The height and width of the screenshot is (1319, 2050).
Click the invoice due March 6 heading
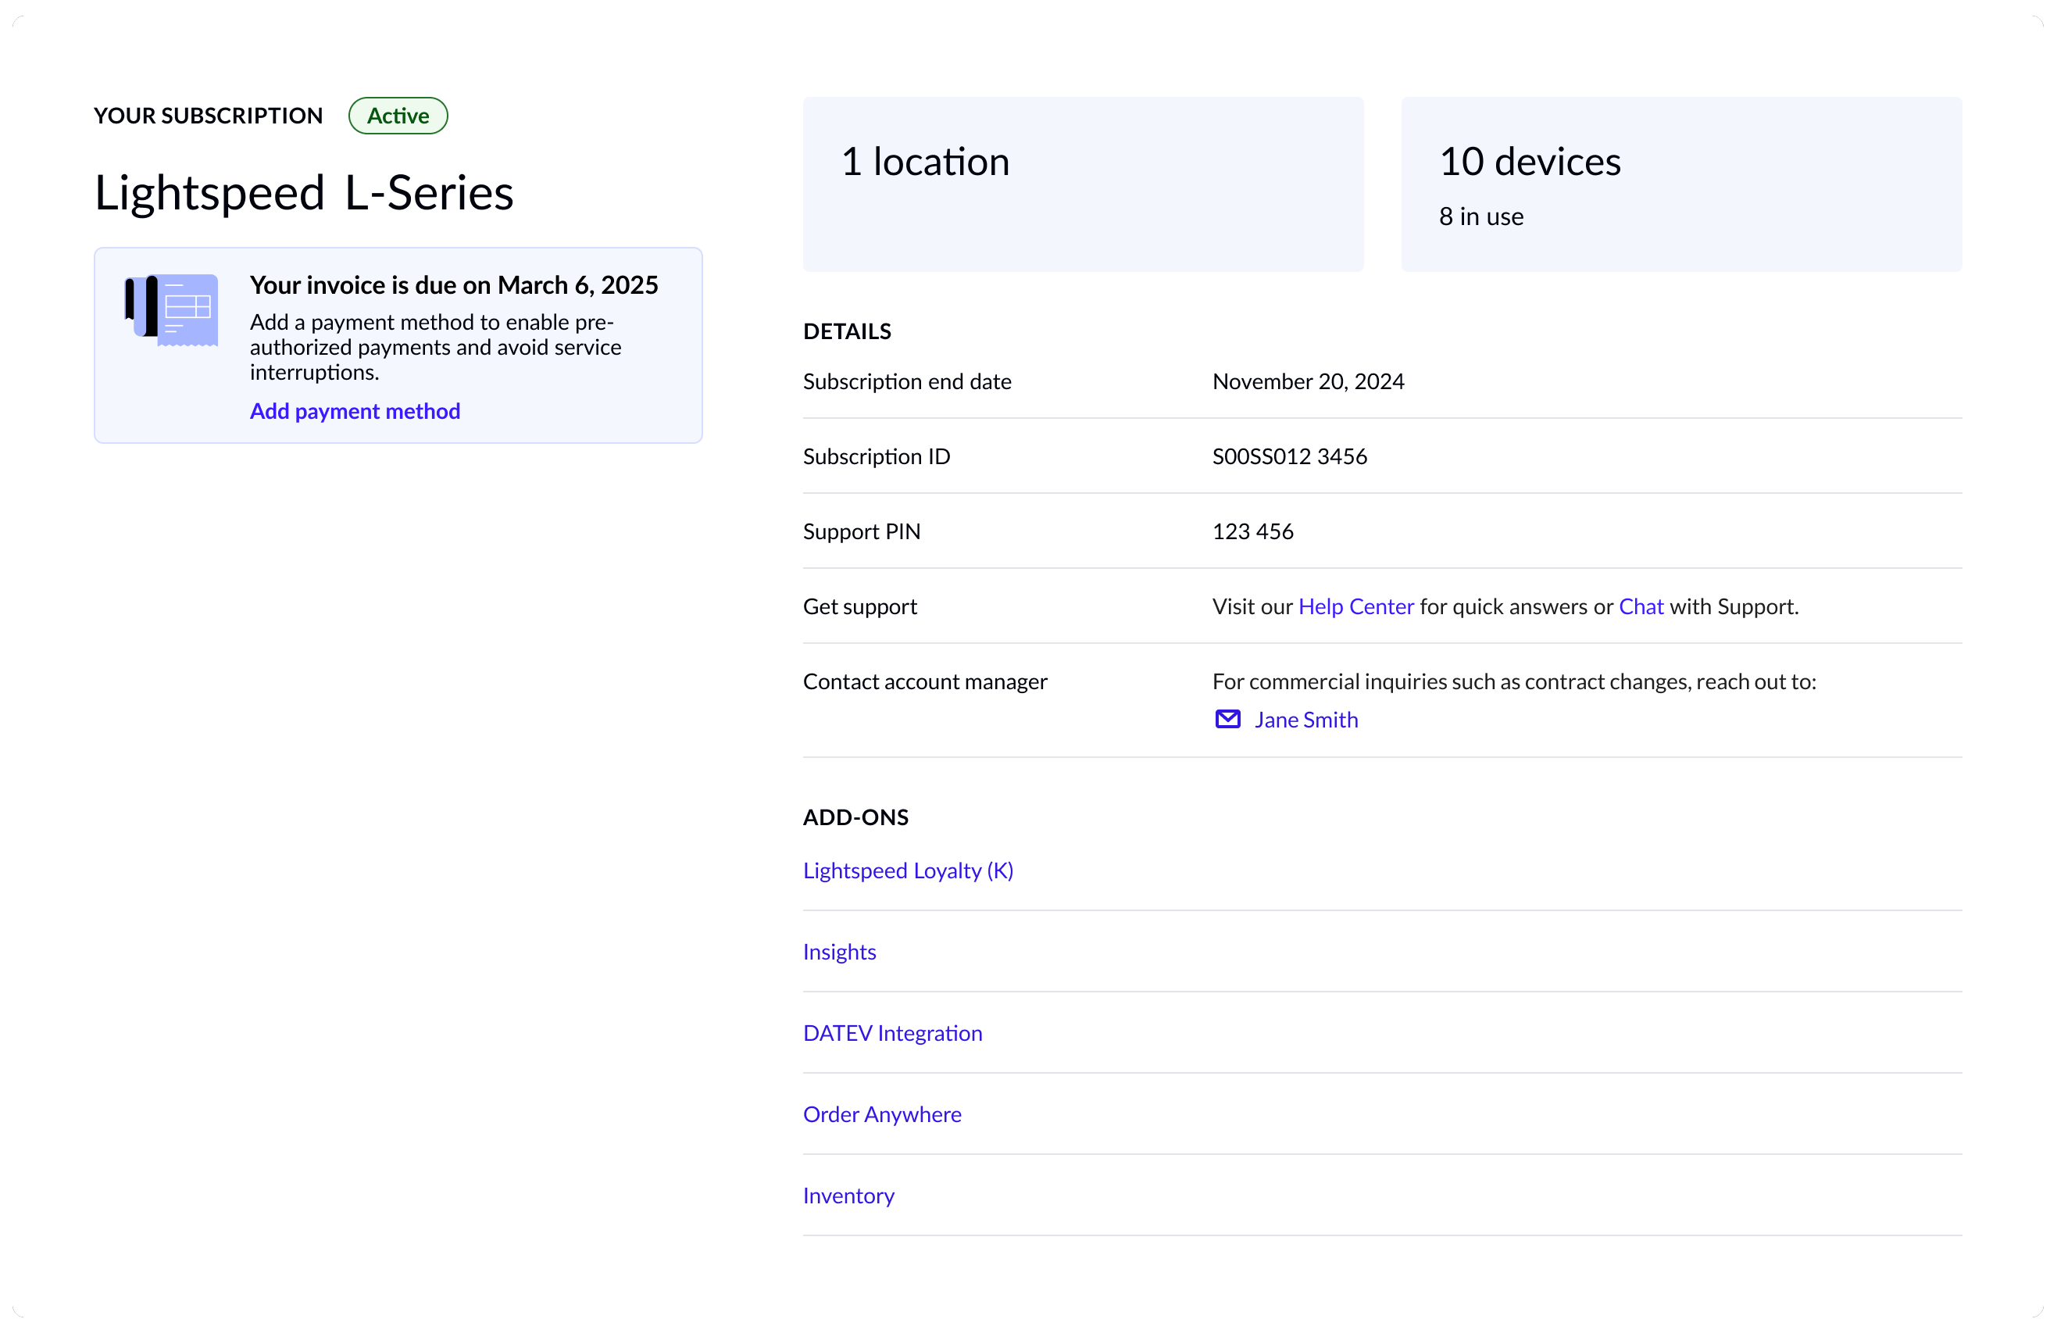454,285
